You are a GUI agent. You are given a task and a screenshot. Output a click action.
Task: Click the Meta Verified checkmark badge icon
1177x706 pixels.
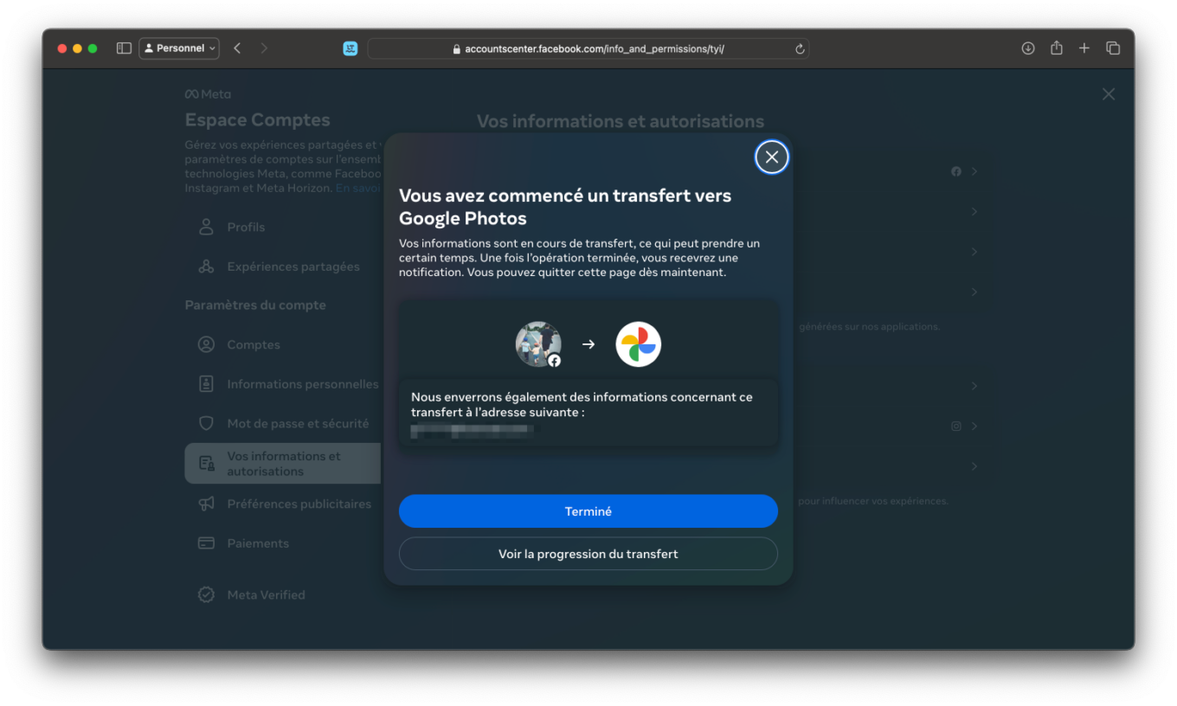(x=206, y=595)
